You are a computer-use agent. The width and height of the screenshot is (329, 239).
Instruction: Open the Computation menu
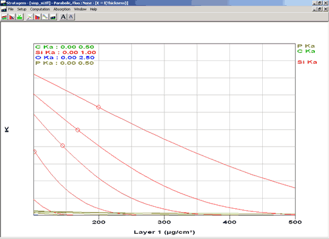[40, 9]
